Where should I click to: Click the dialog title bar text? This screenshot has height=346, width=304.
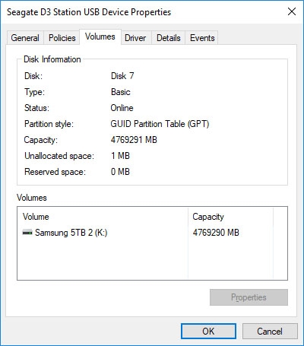click(89, 12)
